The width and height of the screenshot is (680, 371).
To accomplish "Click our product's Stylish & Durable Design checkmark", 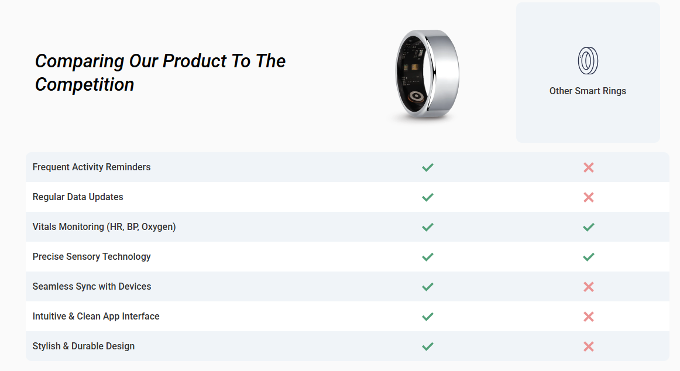I will pos(428,346).
